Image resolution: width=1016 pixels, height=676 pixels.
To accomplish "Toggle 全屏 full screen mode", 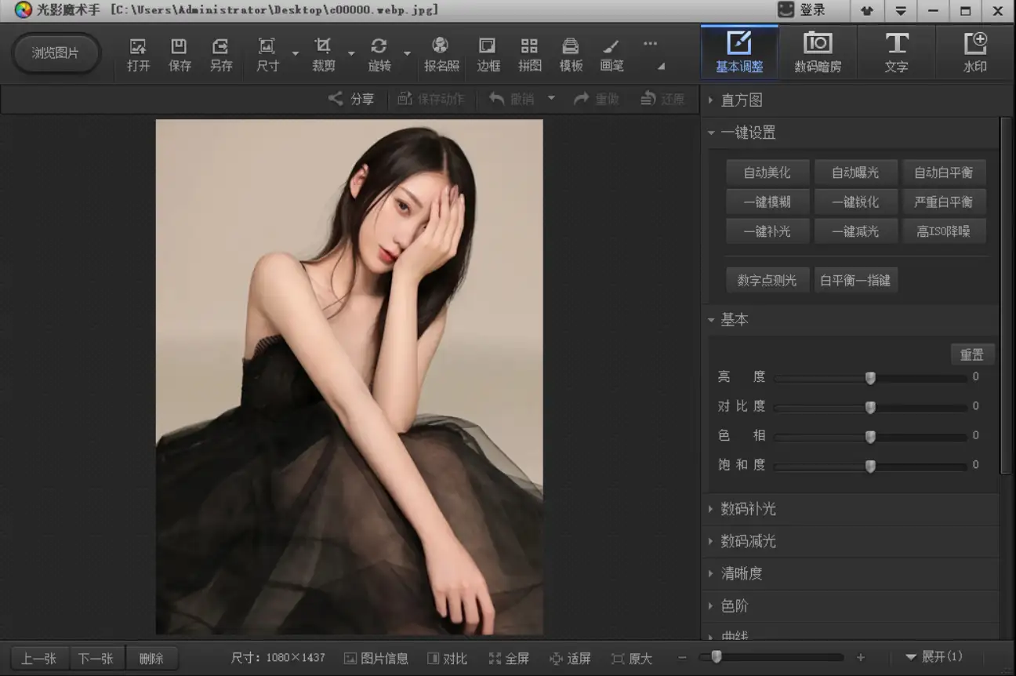I will (509, 658).
